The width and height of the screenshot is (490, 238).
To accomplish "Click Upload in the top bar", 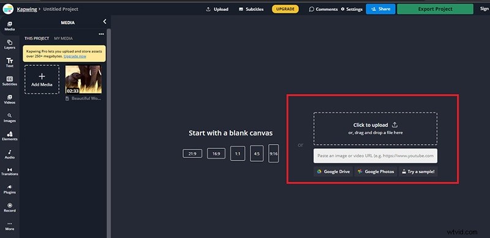I will click(217, 9).
